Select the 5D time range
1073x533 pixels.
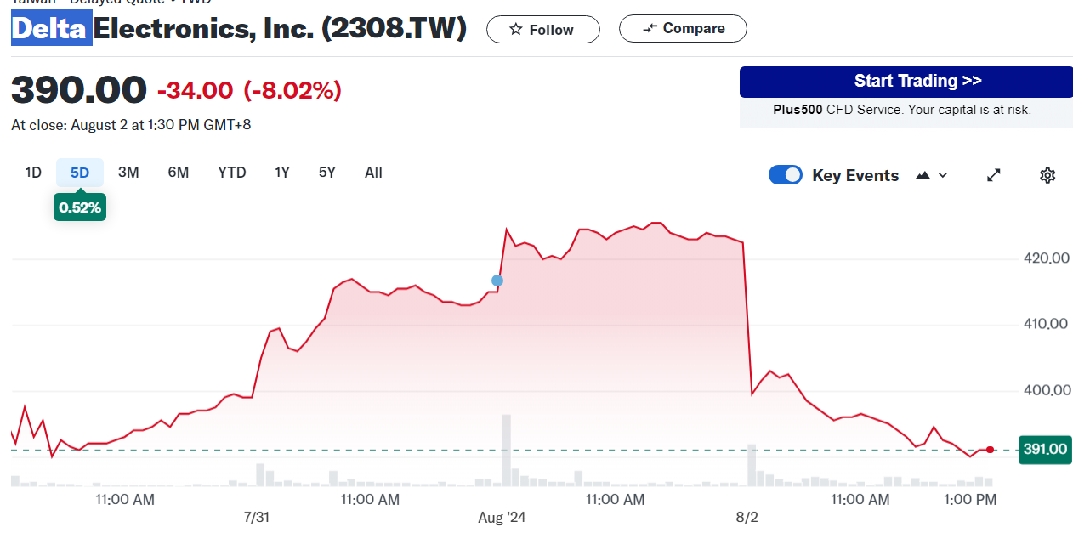[x=80, y=173]
